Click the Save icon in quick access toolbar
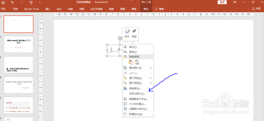The width and height of the screenshot is (264, 121). click(x=3, y=2)
